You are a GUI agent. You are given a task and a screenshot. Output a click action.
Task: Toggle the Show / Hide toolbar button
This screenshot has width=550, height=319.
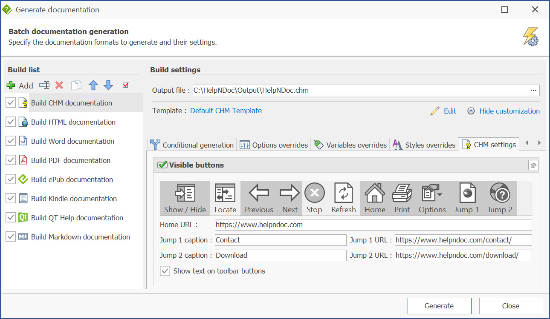(x=185, y=198)
